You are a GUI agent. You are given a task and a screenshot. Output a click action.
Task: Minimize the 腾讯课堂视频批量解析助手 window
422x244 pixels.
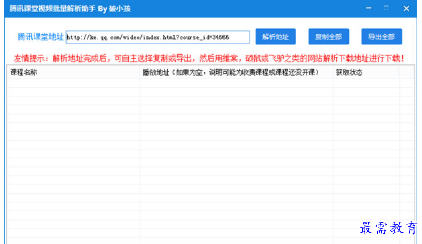[x=369, y=8]
